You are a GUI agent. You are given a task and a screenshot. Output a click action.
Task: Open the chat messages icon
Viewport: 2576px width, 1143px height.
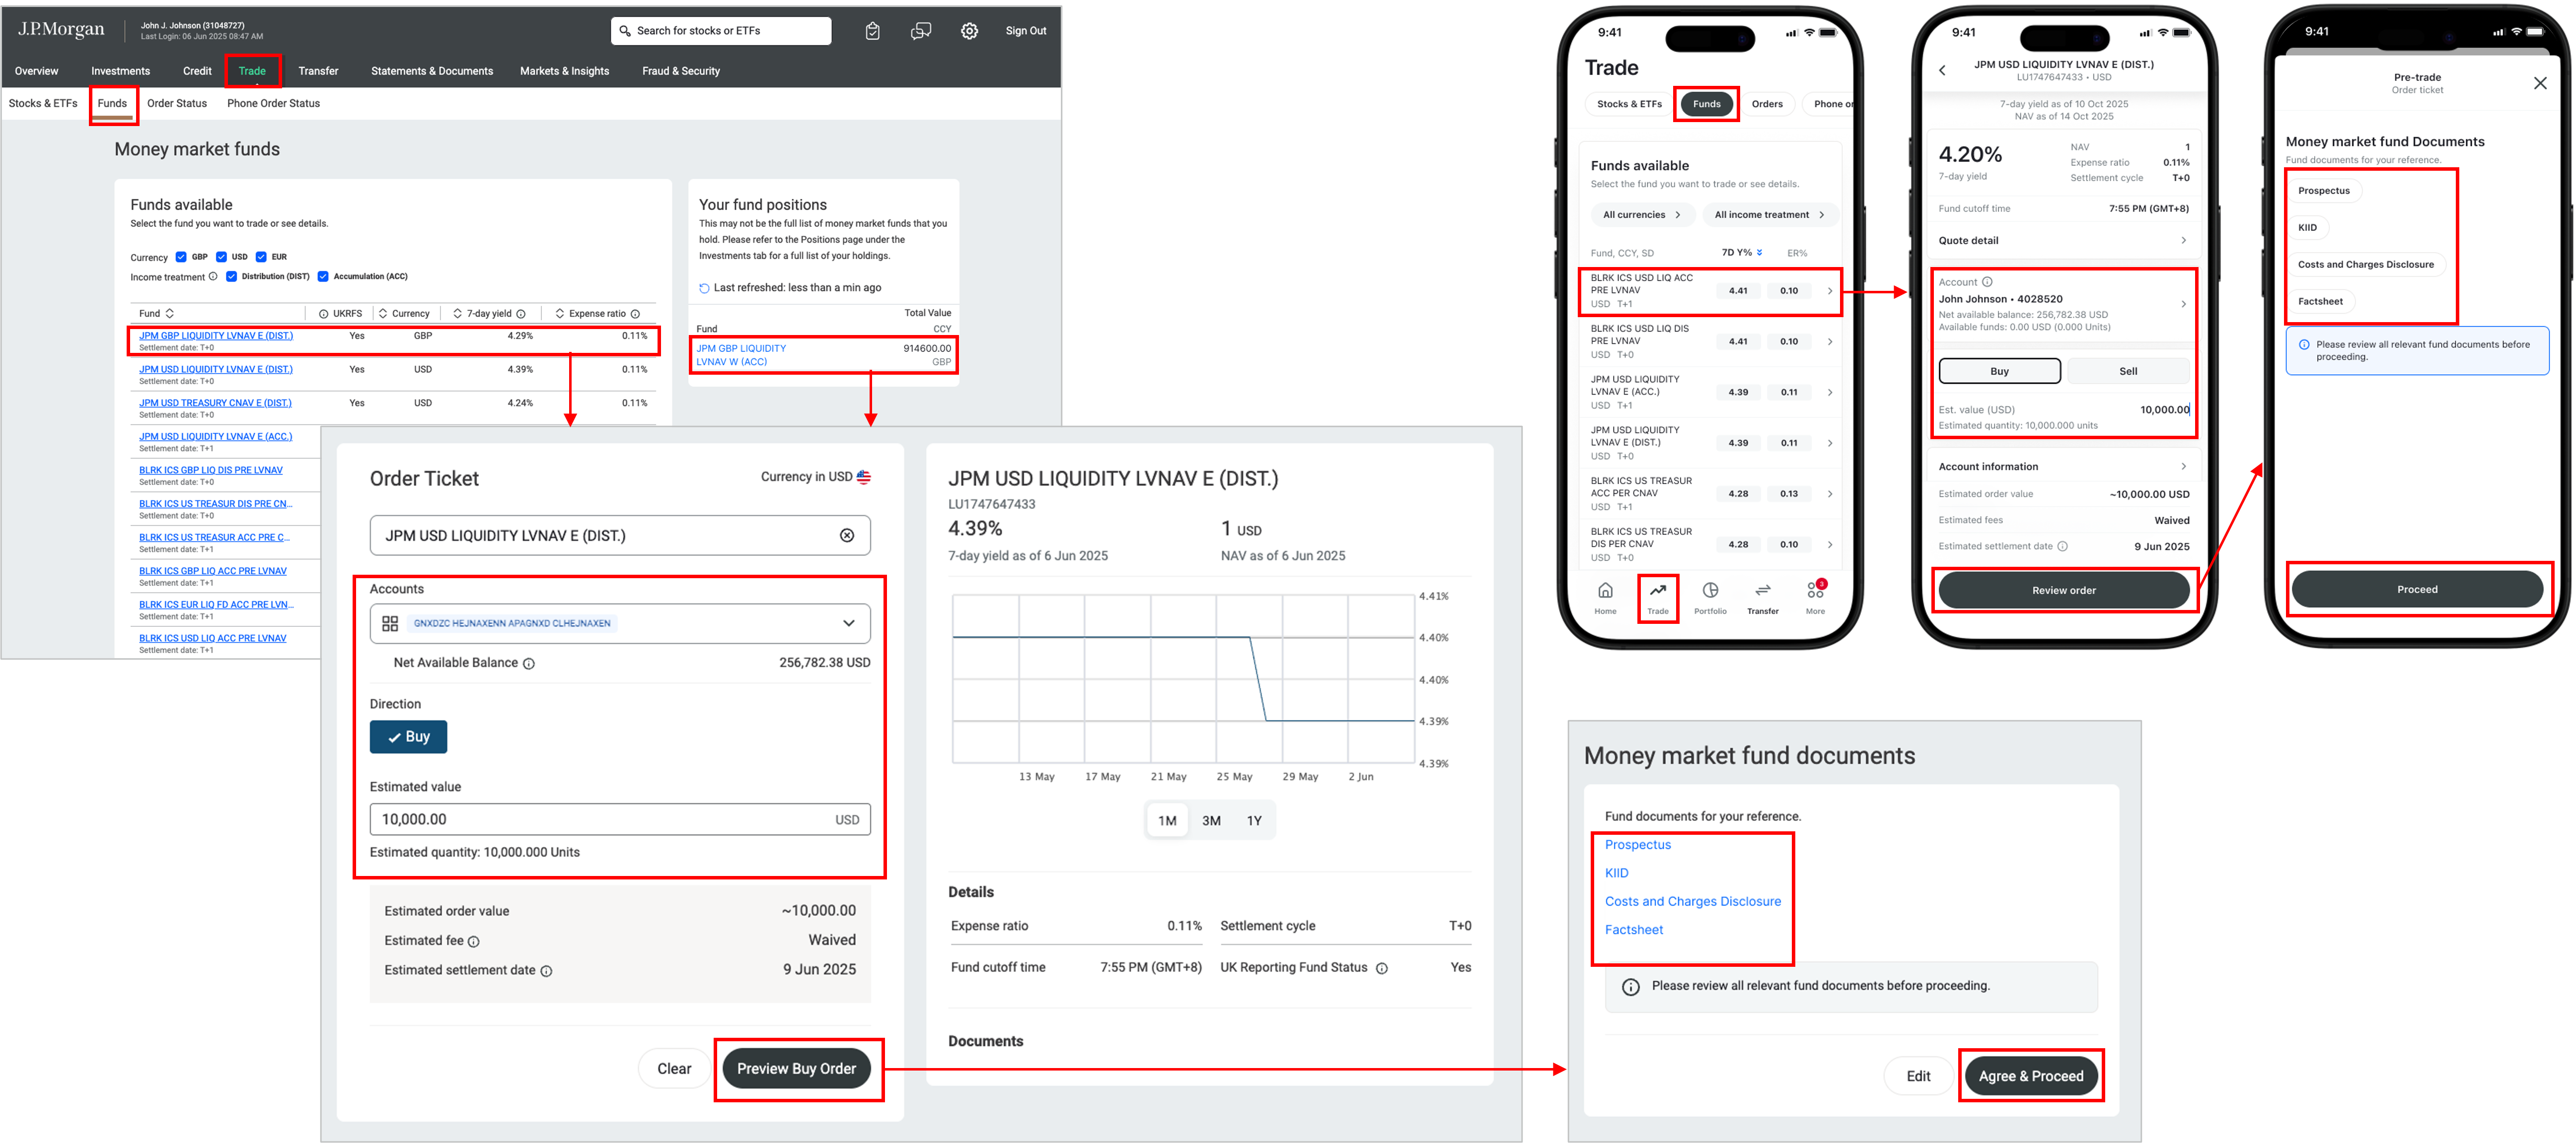pos(921,31)
